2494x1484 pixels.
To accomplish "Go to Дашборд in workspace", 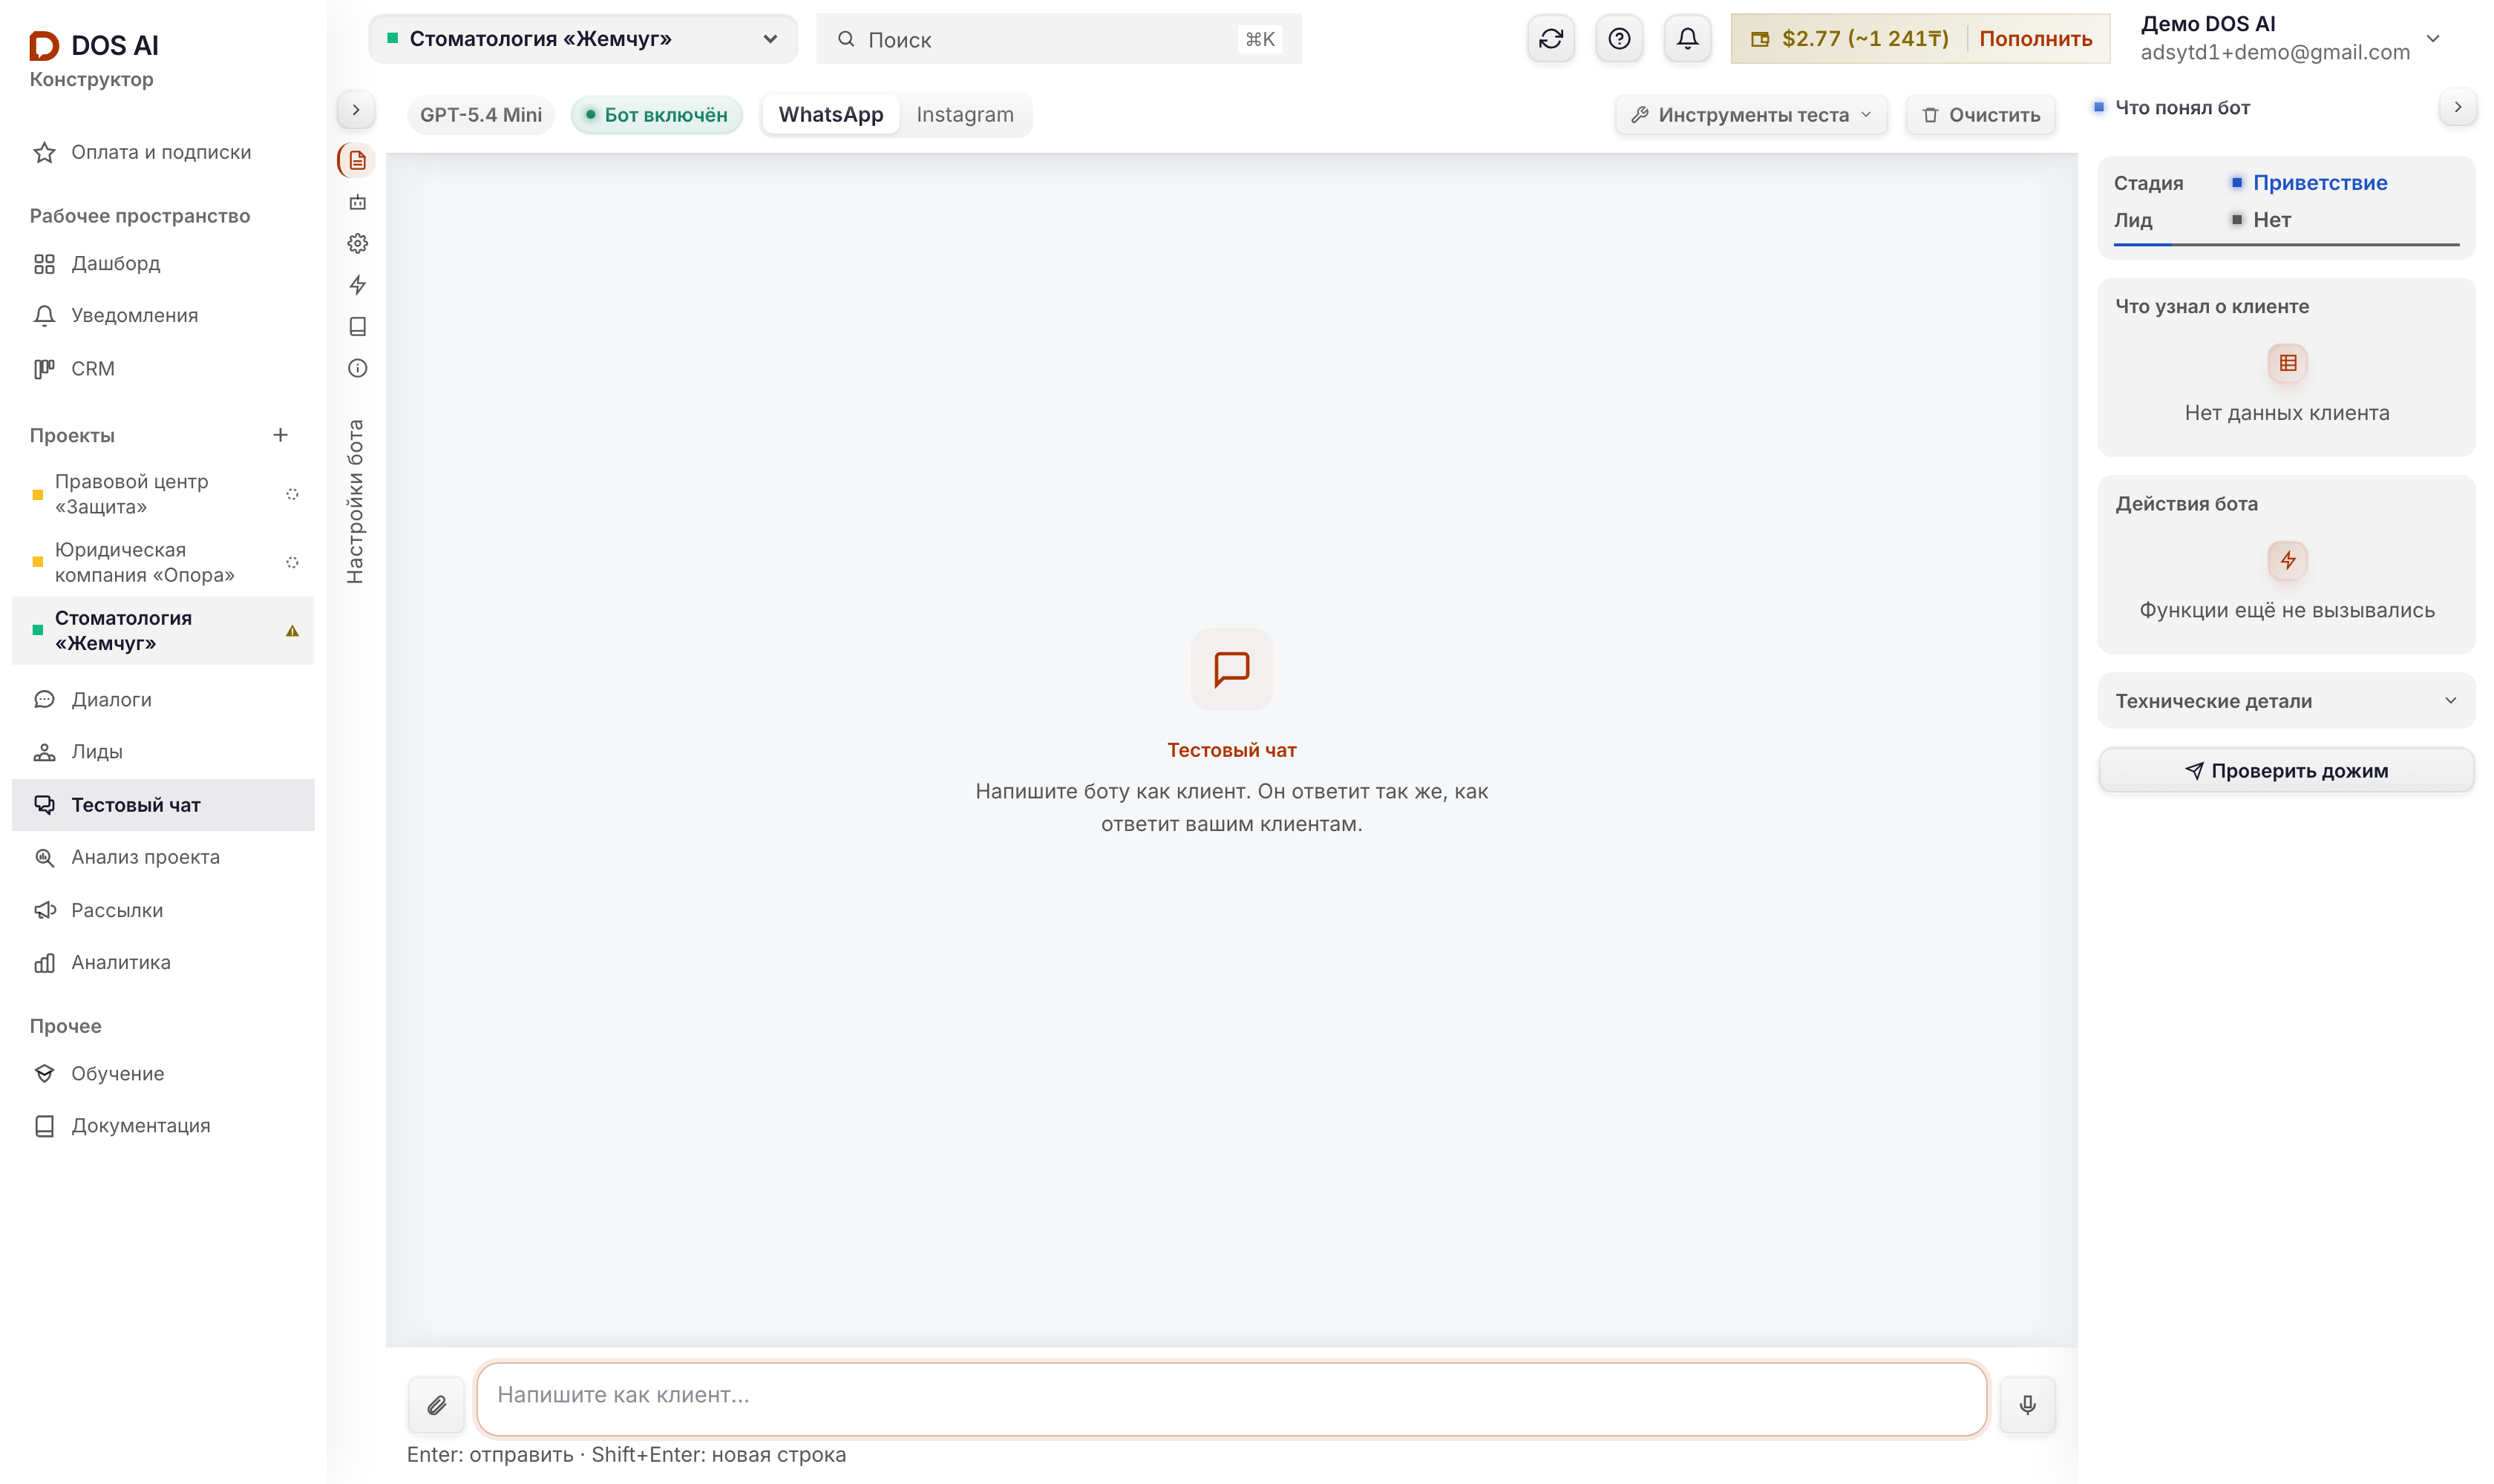I will pos(163,264).
